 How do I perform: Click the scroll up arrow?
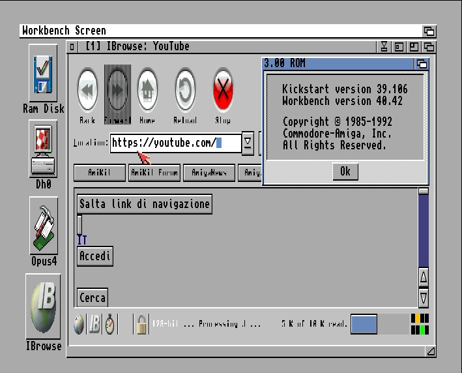(x=424, y=277)
